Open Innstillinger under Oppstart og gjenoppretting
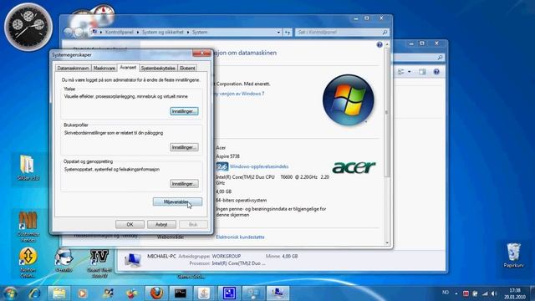 pyautogui.click(x=184, y=184)
